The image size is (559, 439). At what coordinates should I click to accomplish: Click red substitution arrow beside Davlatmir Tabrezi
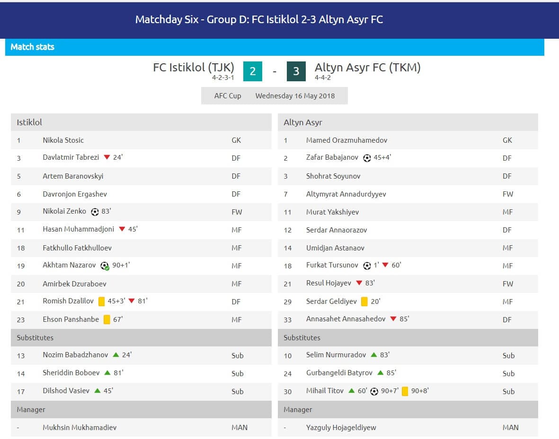coord(106,157)
